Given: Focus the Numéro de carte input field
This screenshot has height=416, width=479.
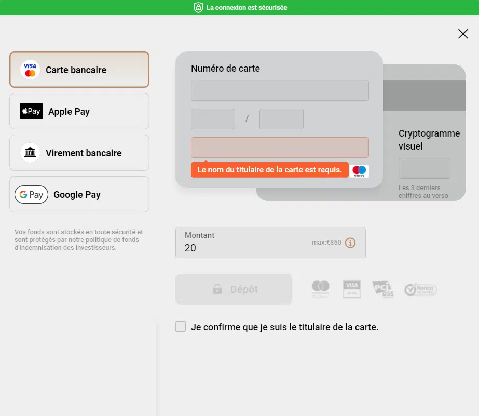Looking at the screenshot, I should click(280, 90).
